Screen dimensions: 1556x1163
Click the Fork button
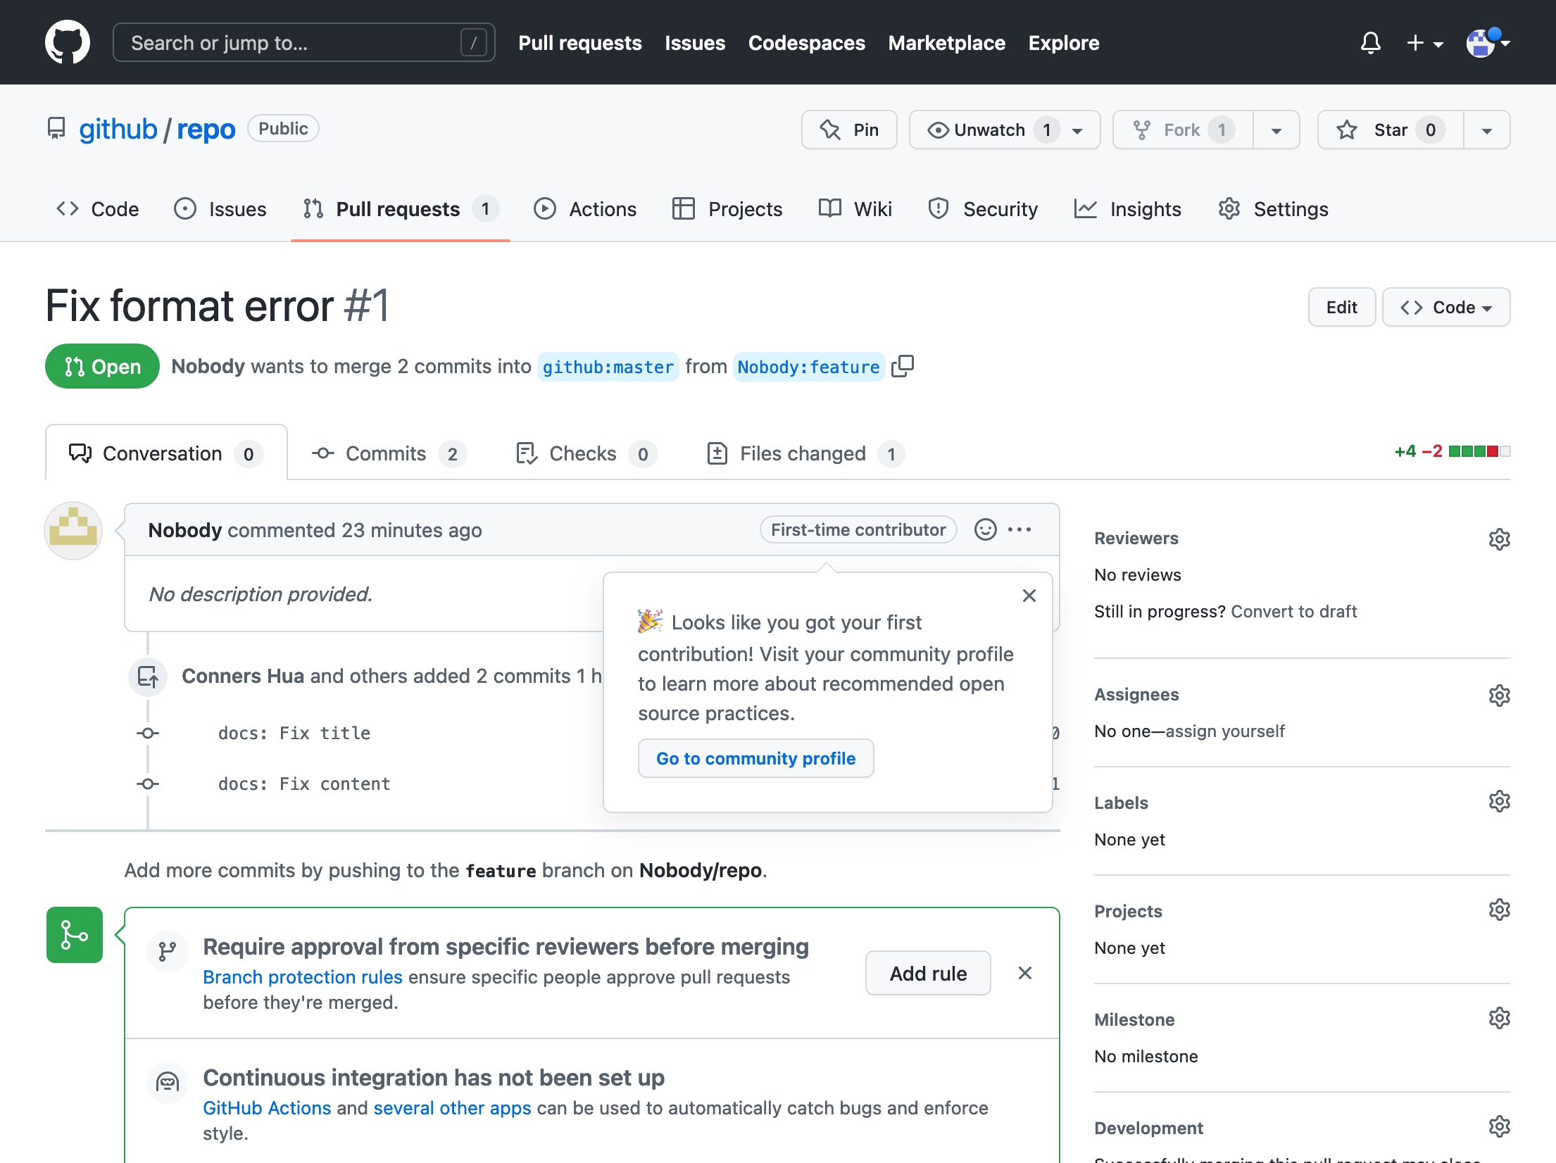tap(1183, 130)
